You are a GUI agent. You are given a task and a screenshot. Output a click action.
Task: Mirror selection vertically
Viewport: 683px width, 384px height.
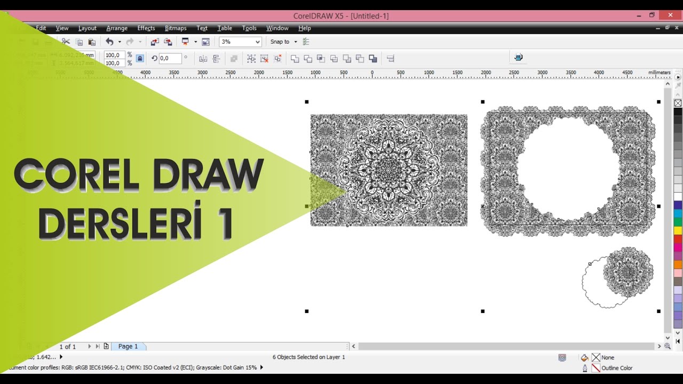216,59
